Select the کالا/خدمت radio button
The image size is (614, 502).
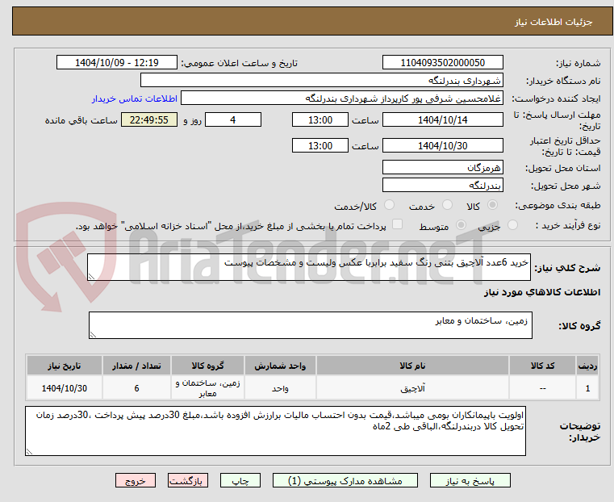pyautogui.click(x=389, y=205)
